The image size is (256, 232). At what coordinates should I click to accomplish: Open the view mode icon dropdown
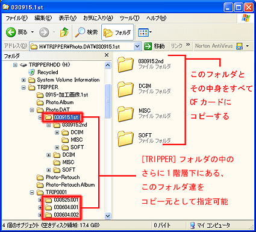coord(145,33)
